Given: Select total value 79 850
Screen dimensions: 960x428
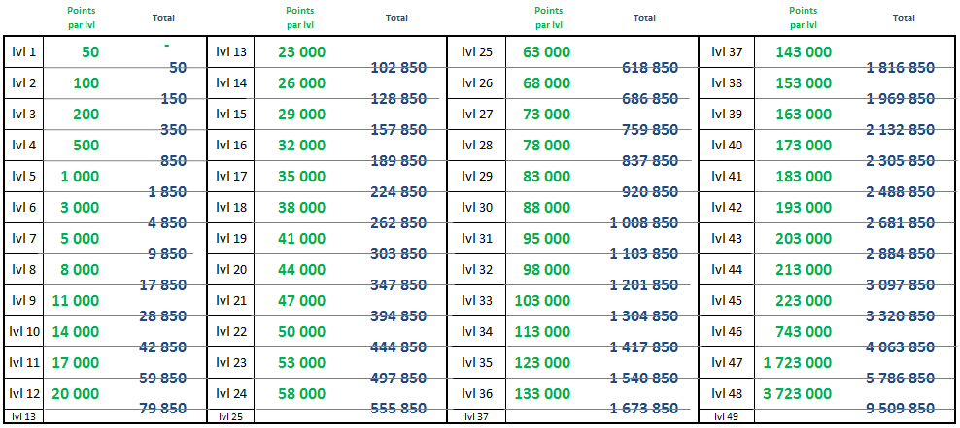Looking at the screenshot, I should coord(163,409).
